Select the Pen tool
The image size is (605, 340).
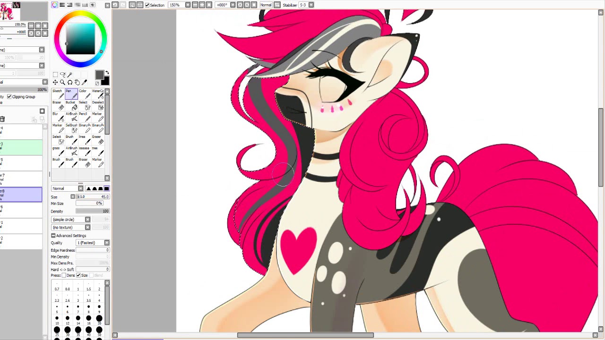tap(71, 94)
